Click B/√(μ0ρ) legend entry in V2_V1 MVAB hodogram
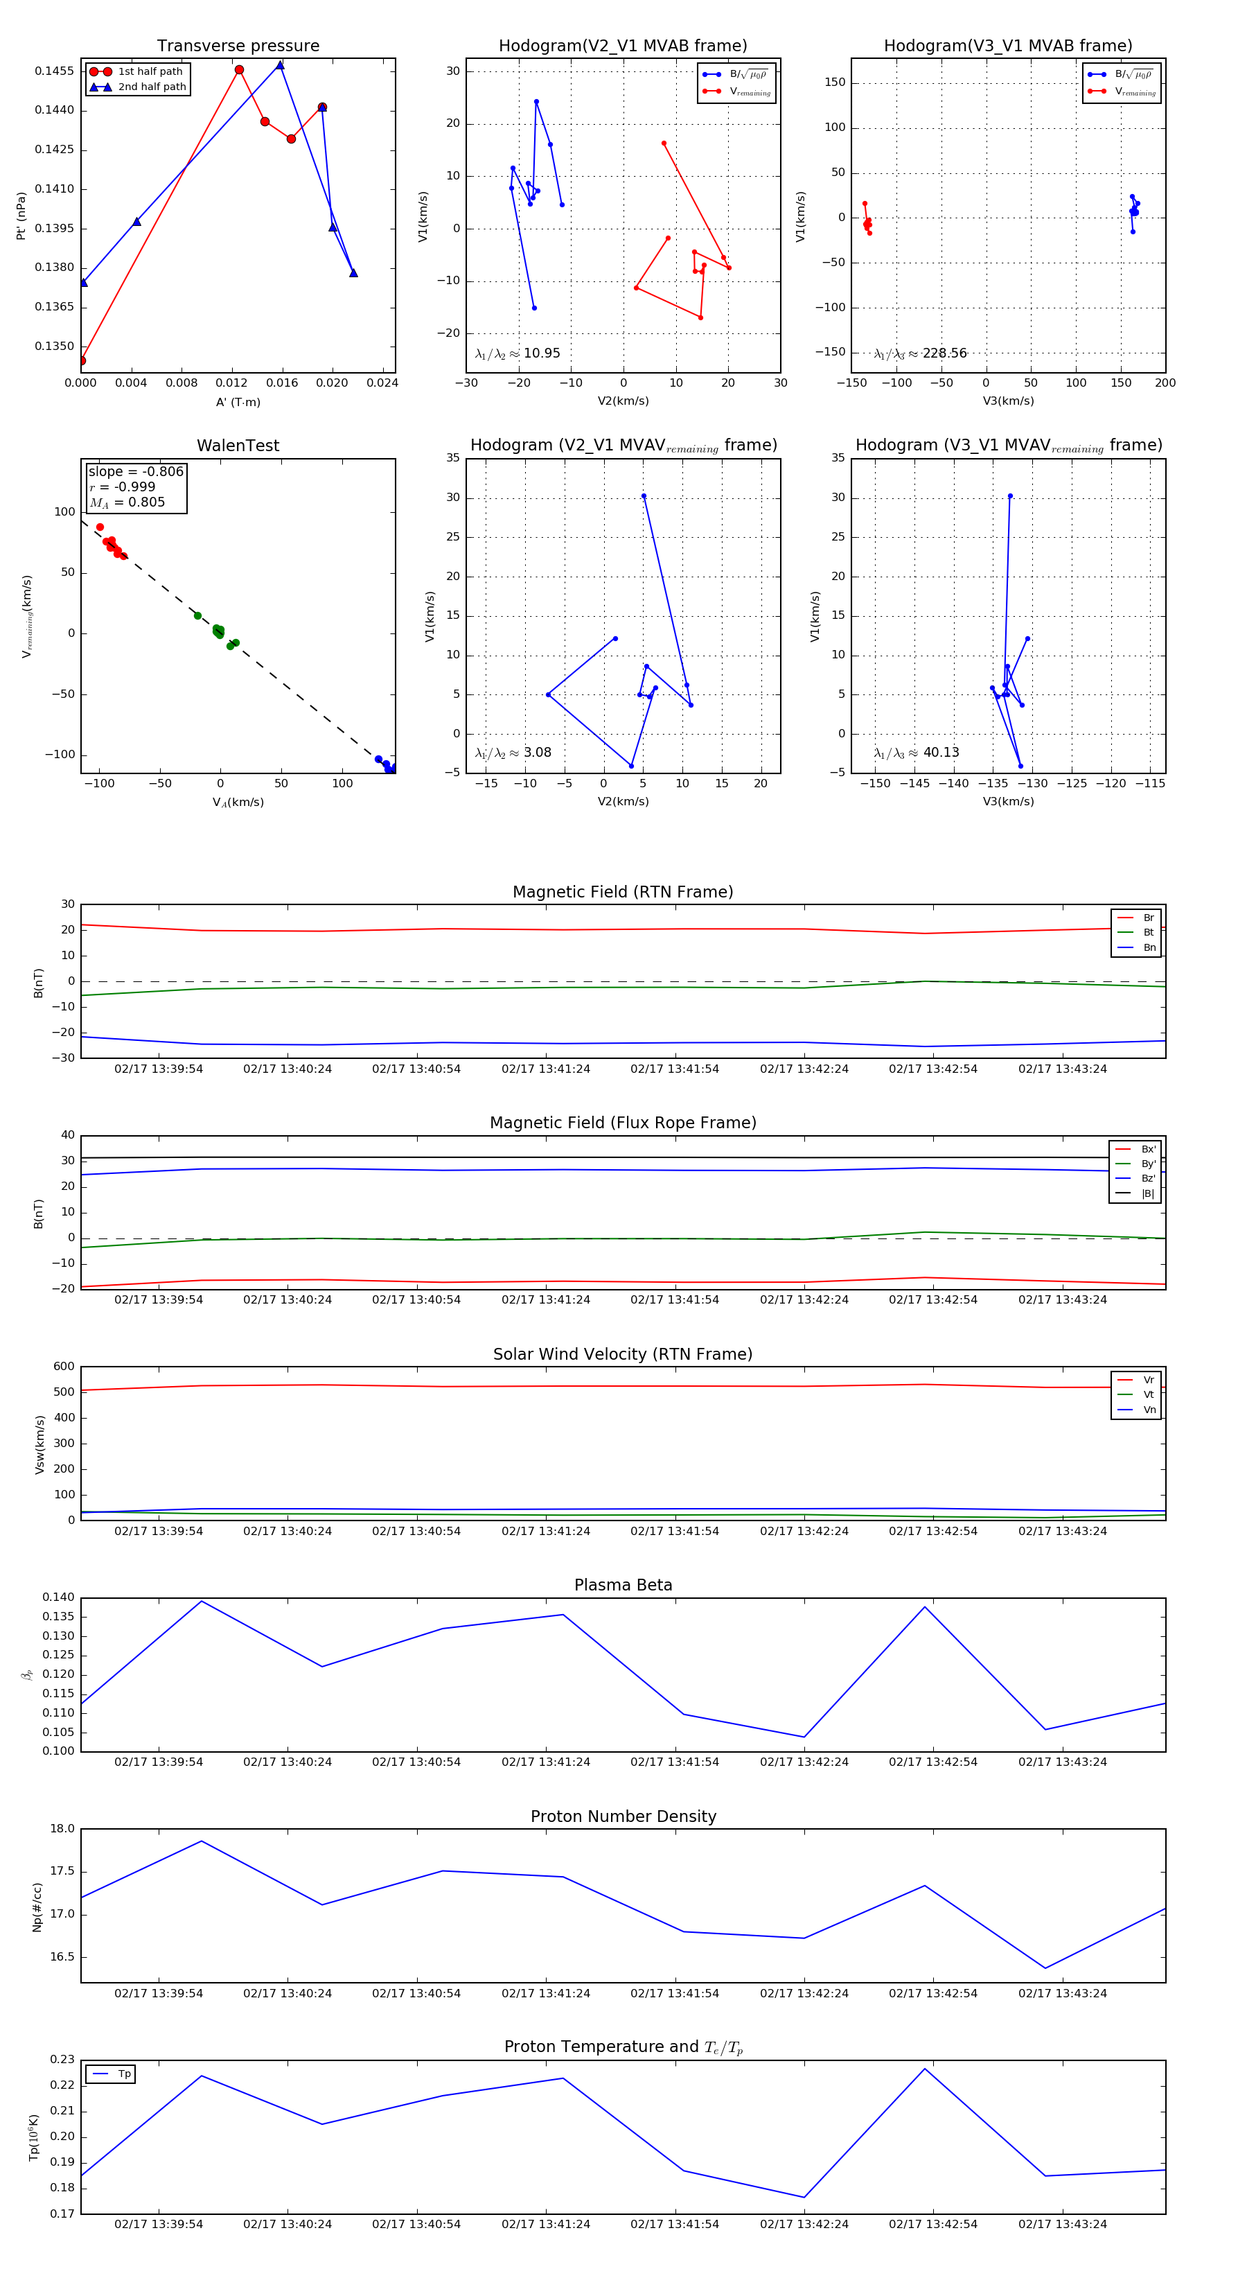Viewport: 1247px width, 2287px height. (x=736, y=75)
